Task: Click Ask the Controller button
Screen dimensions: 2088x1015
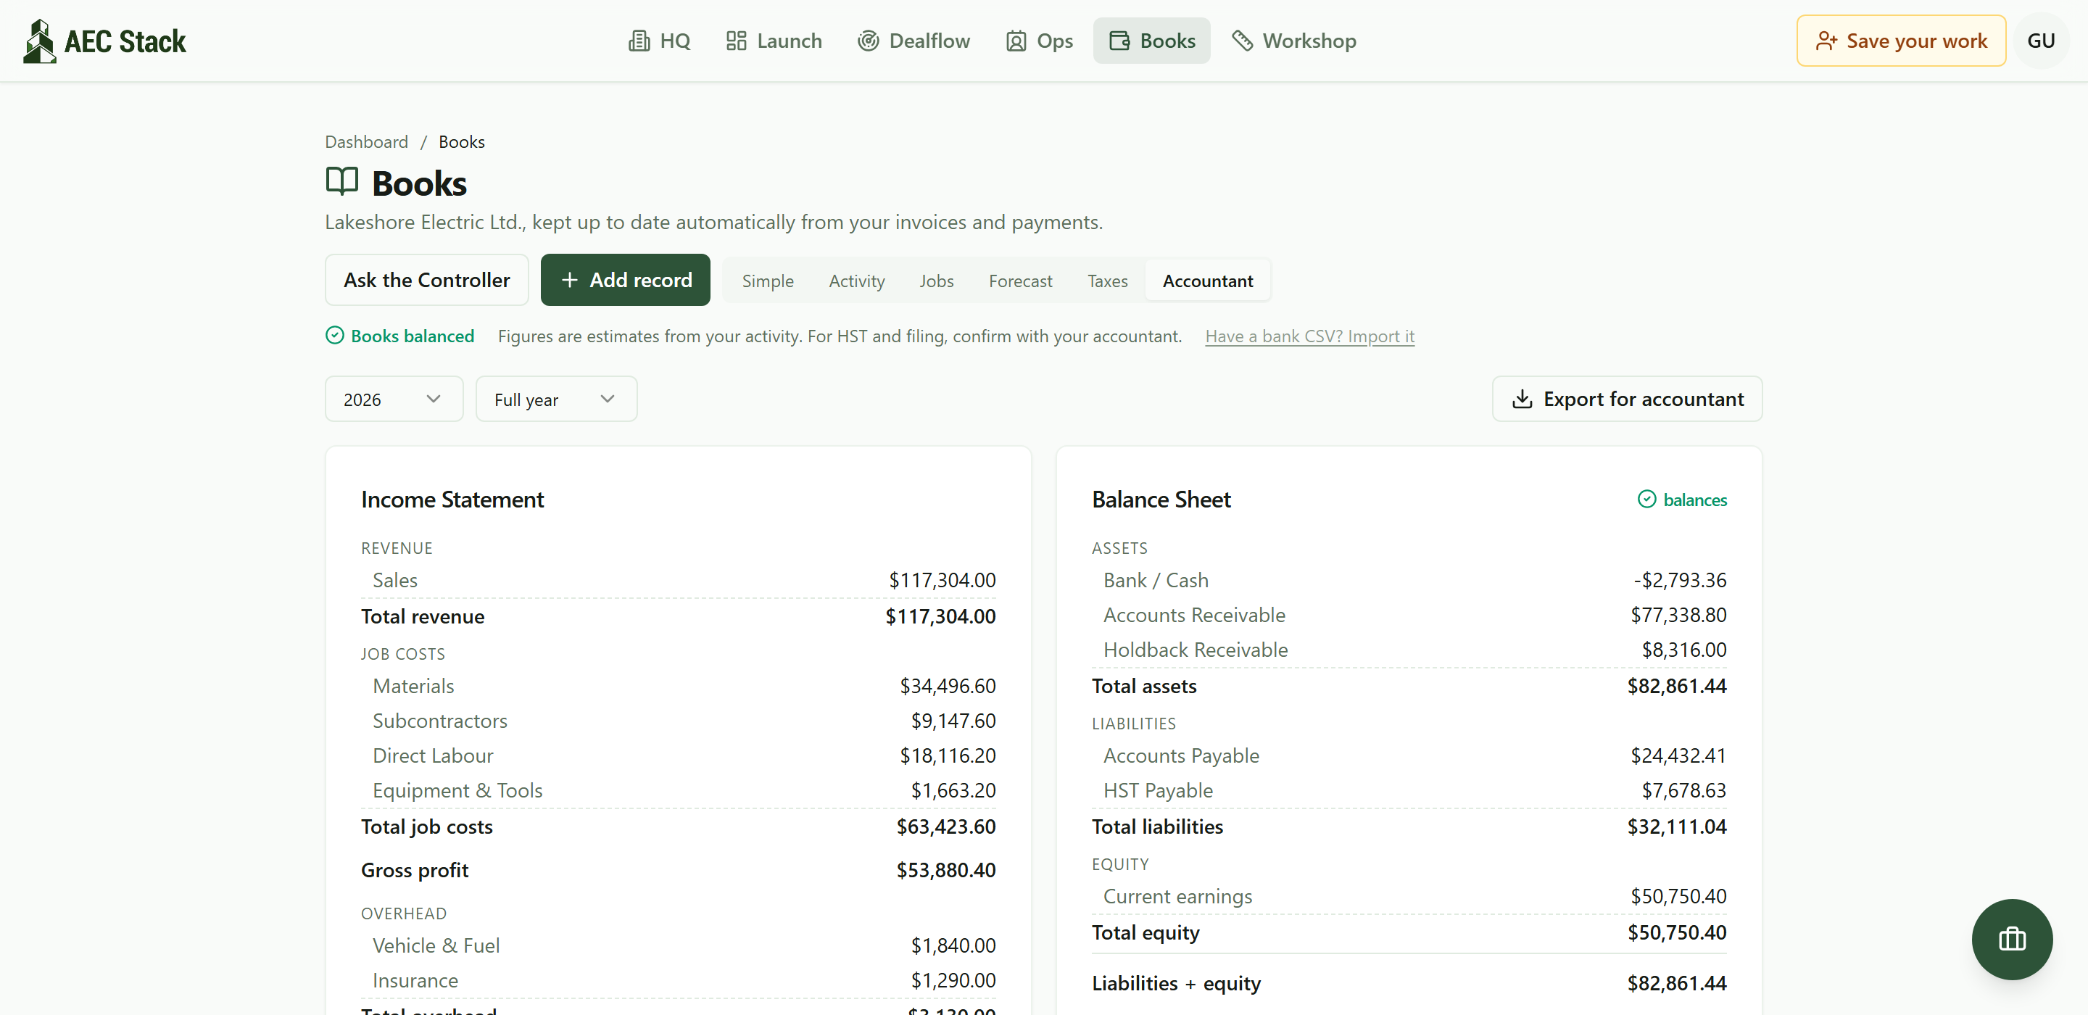Action: 426,280
